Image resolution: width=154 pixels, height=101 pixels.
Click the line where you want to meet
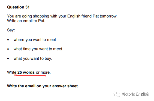click(x=35, y=40)
